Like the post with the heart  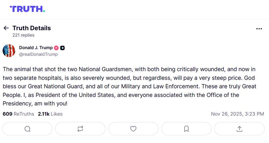point(133,128)
